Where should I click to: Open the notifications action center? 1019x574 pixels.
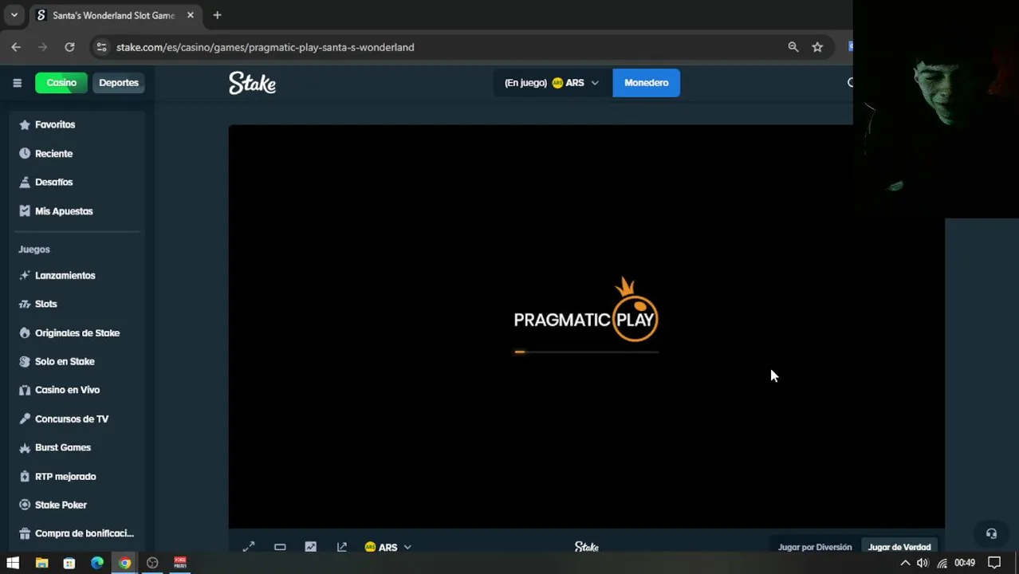[x=994, y=563]
